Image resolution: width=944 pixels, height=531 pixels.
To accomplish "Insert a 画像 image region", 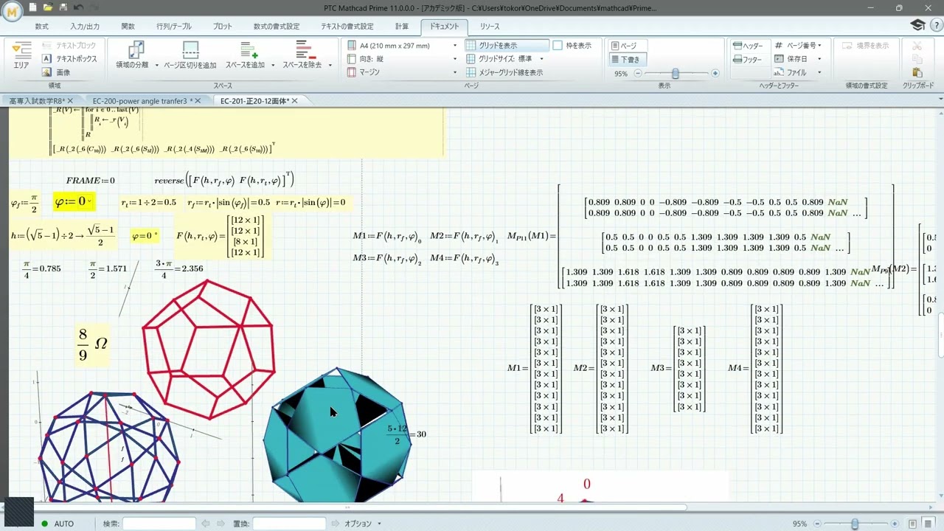I will click(57, 72).
